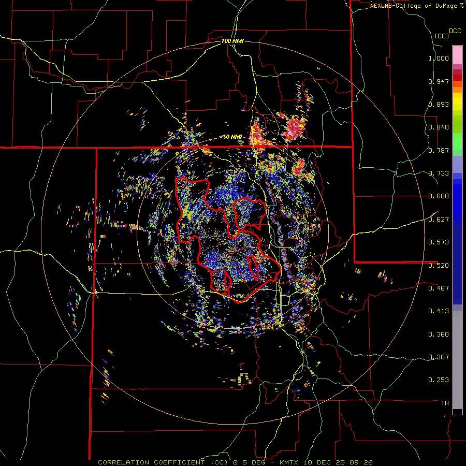The height and width of the screenshot is (466, 466).
Task: Select the 0.467 scale value
Action: tap(439, 288)
